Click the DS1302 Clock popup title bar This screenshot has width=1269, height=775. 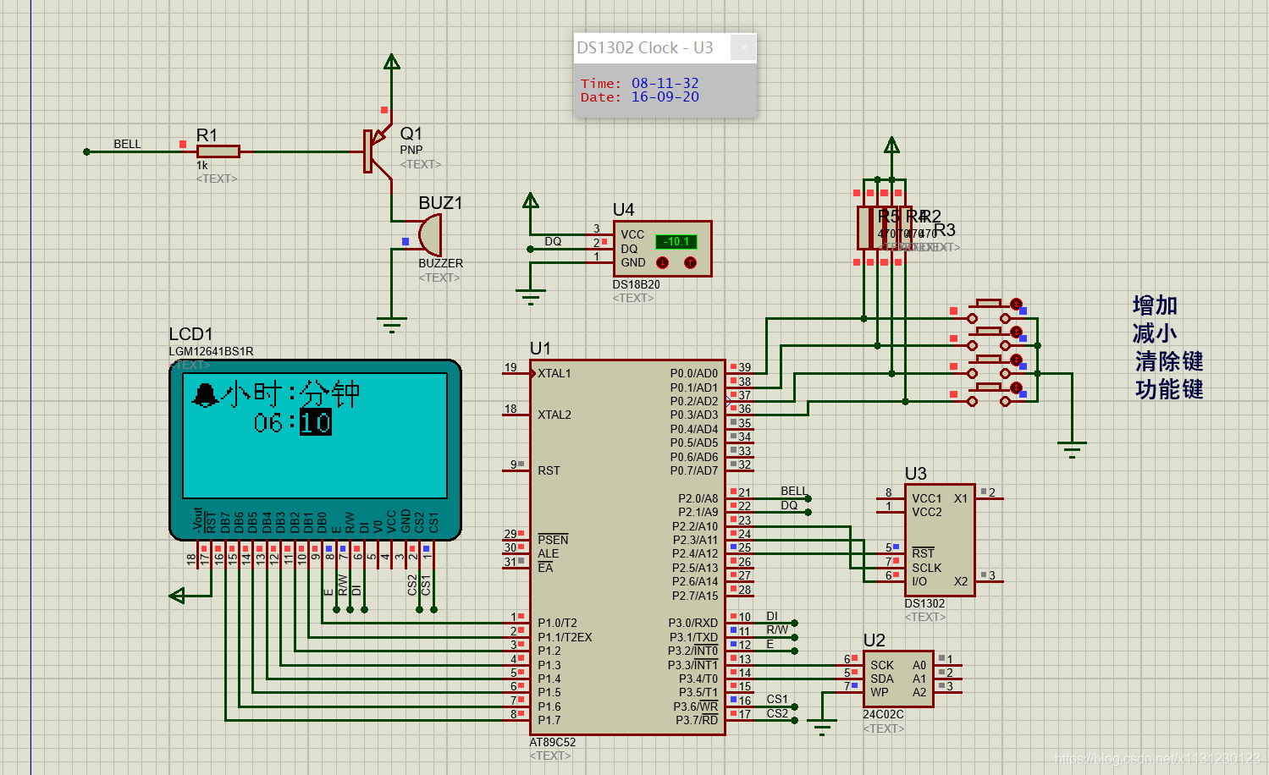tap(652, 47)
